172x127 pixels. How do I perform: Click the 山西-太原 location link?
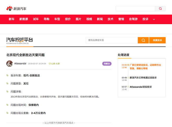click(56, 64)
